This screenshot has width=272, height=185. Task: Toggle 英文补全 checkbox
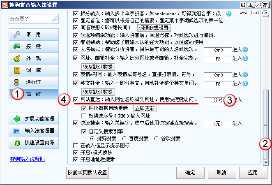coord(76,83)
